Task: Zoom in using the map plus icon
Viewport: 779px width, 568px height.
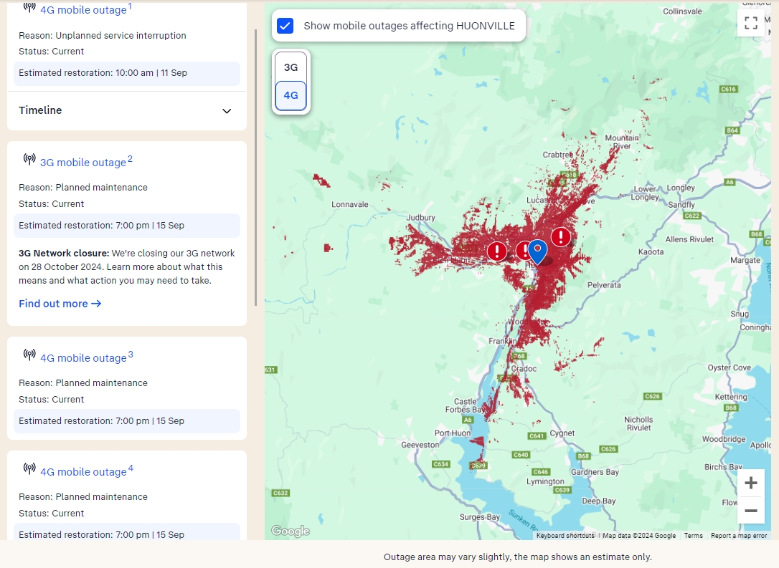Action: coord(751,482)
